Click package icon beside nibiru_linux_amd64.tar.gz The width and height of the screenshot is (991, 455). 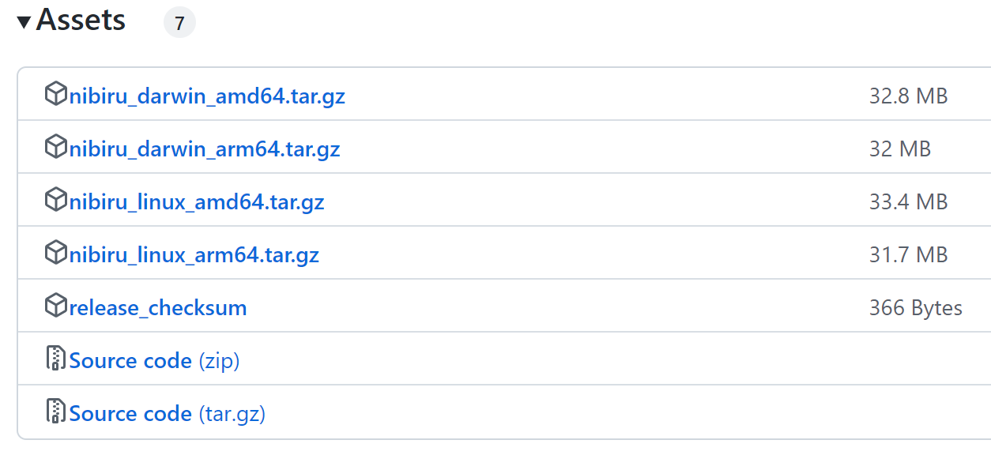(x=55, y=200)
